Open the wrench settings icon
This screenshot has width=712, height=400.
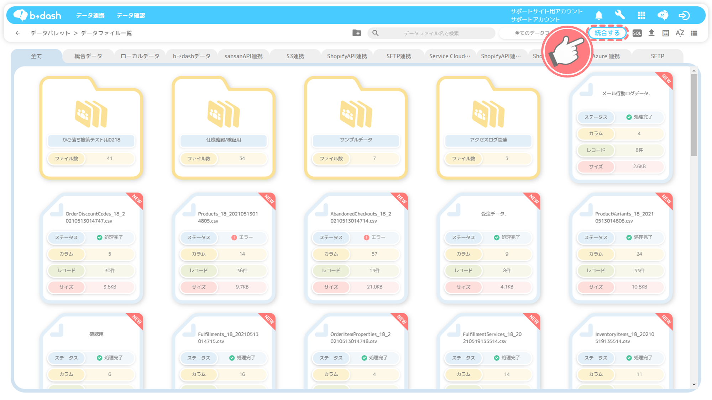[620, 15]
